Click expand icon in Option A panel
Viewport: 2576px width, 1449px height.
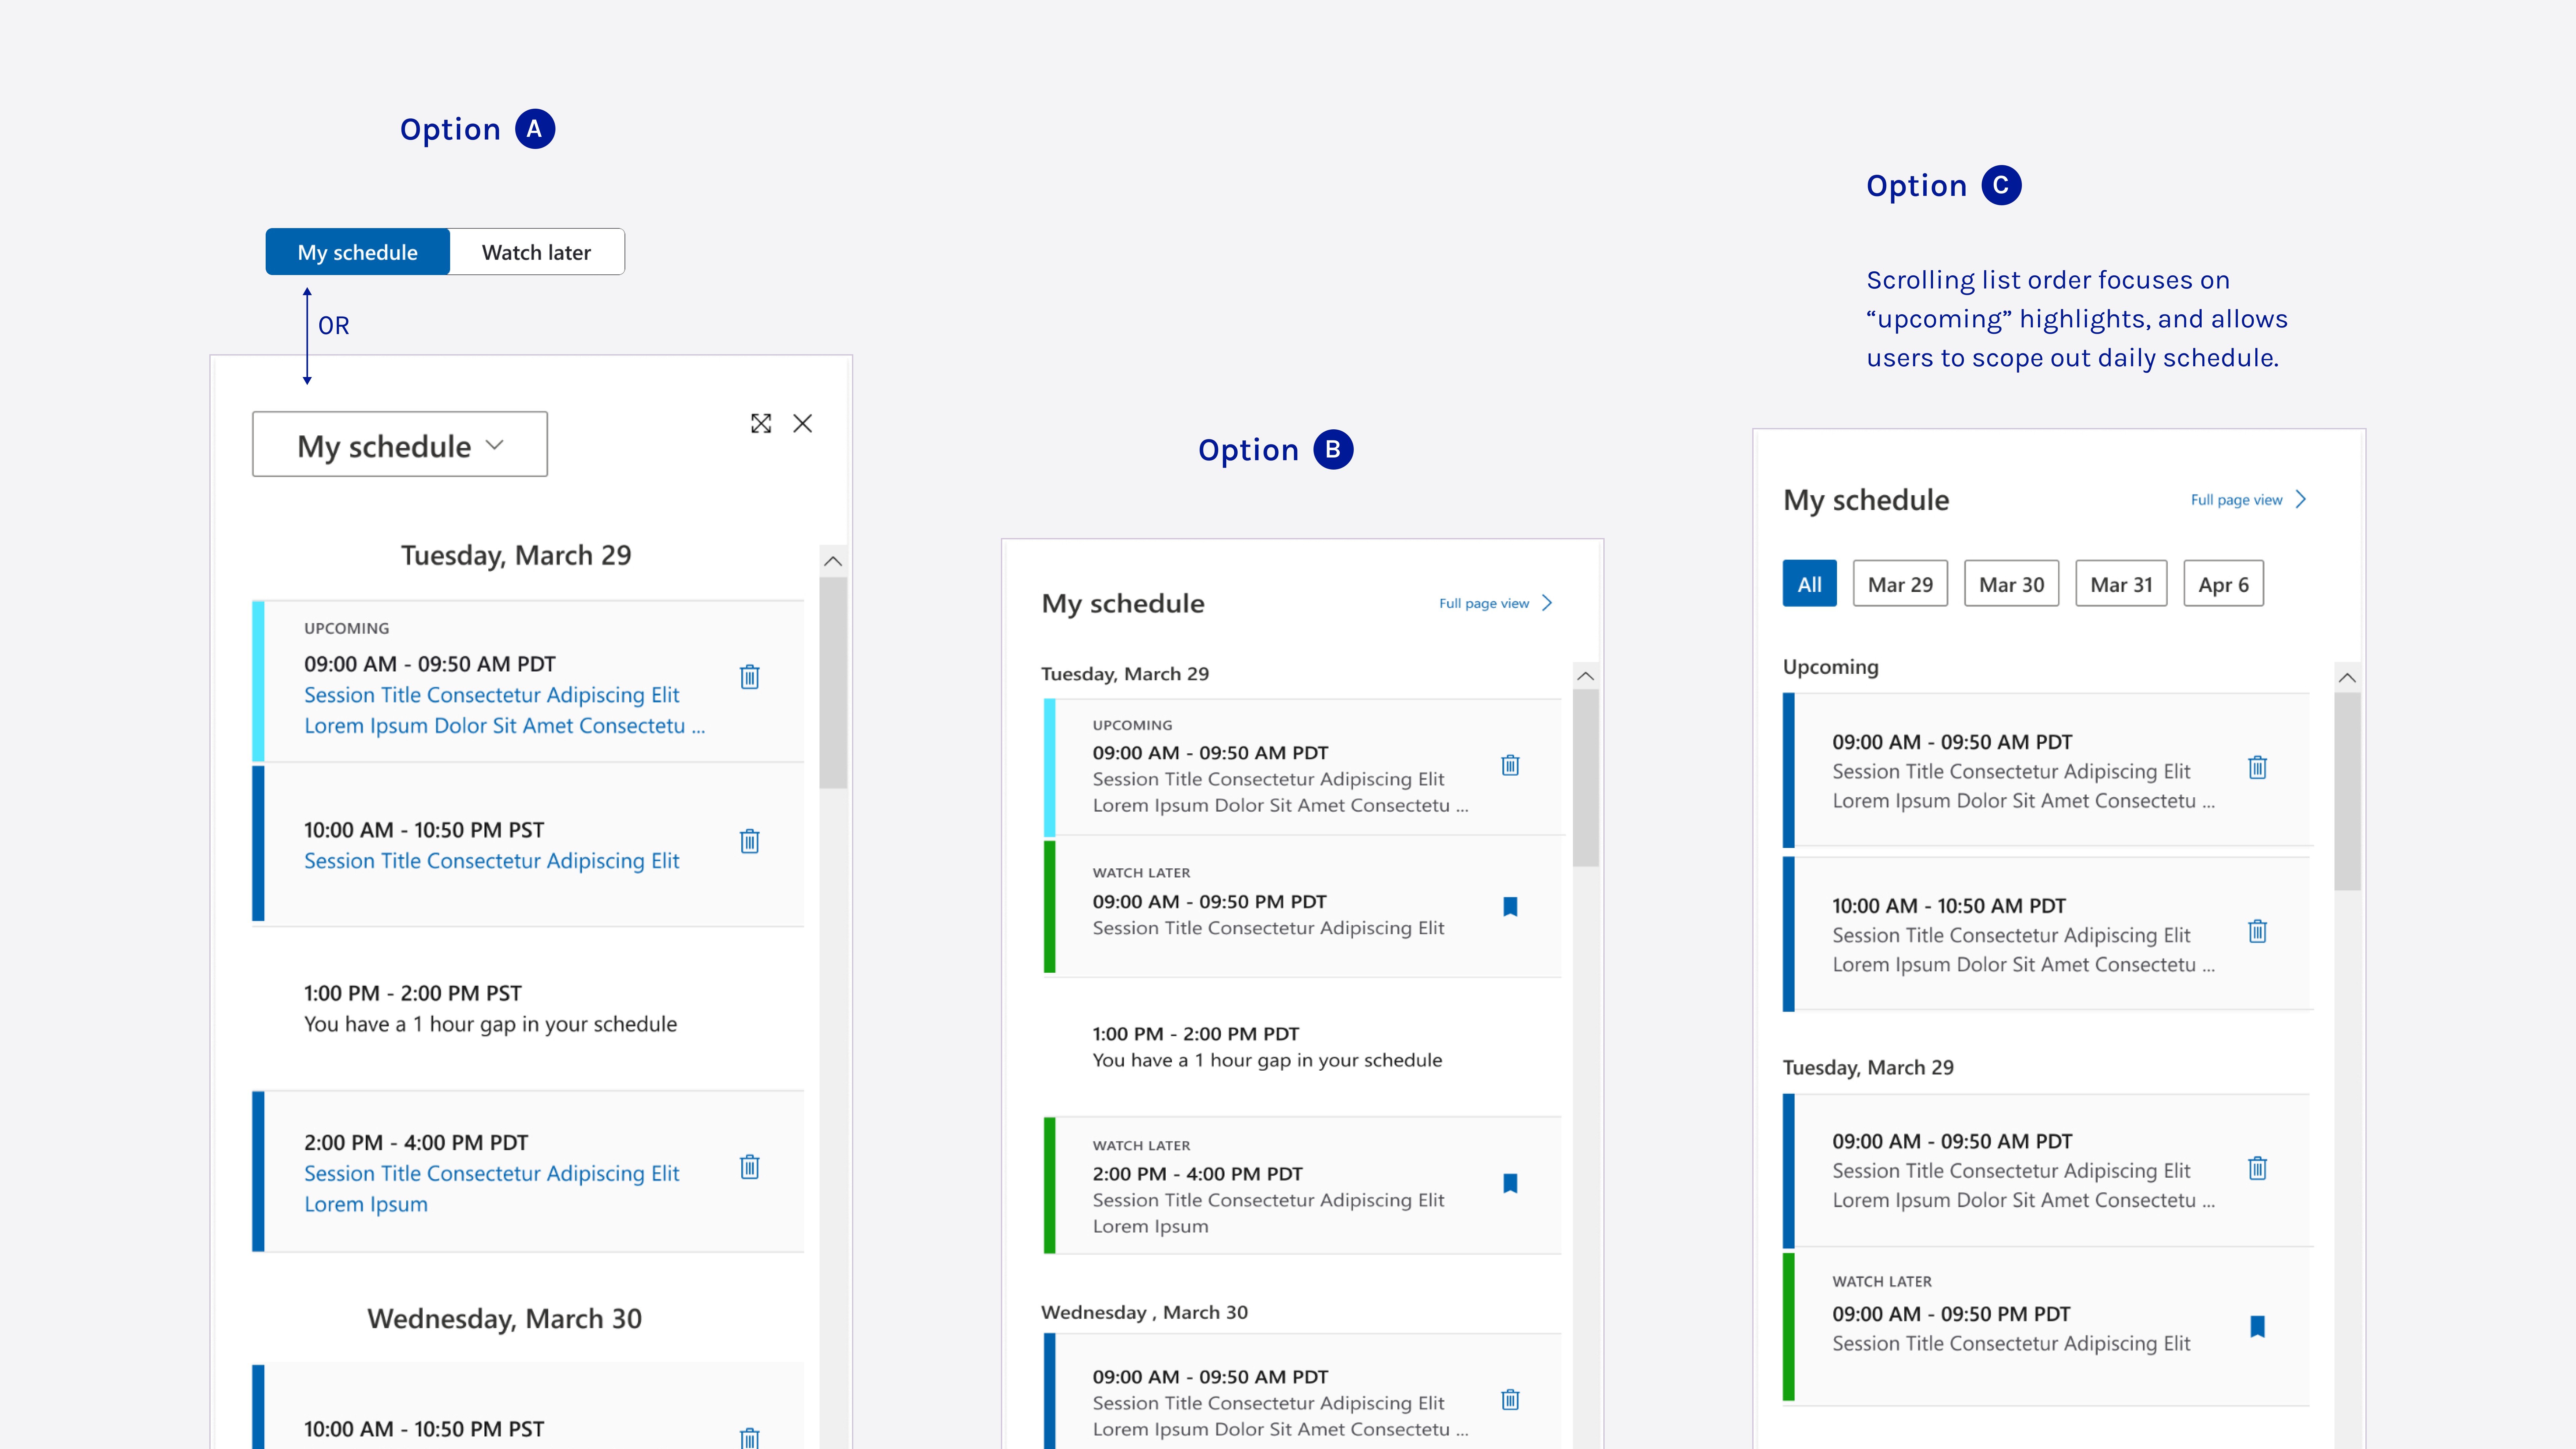(x=761, y=423)
